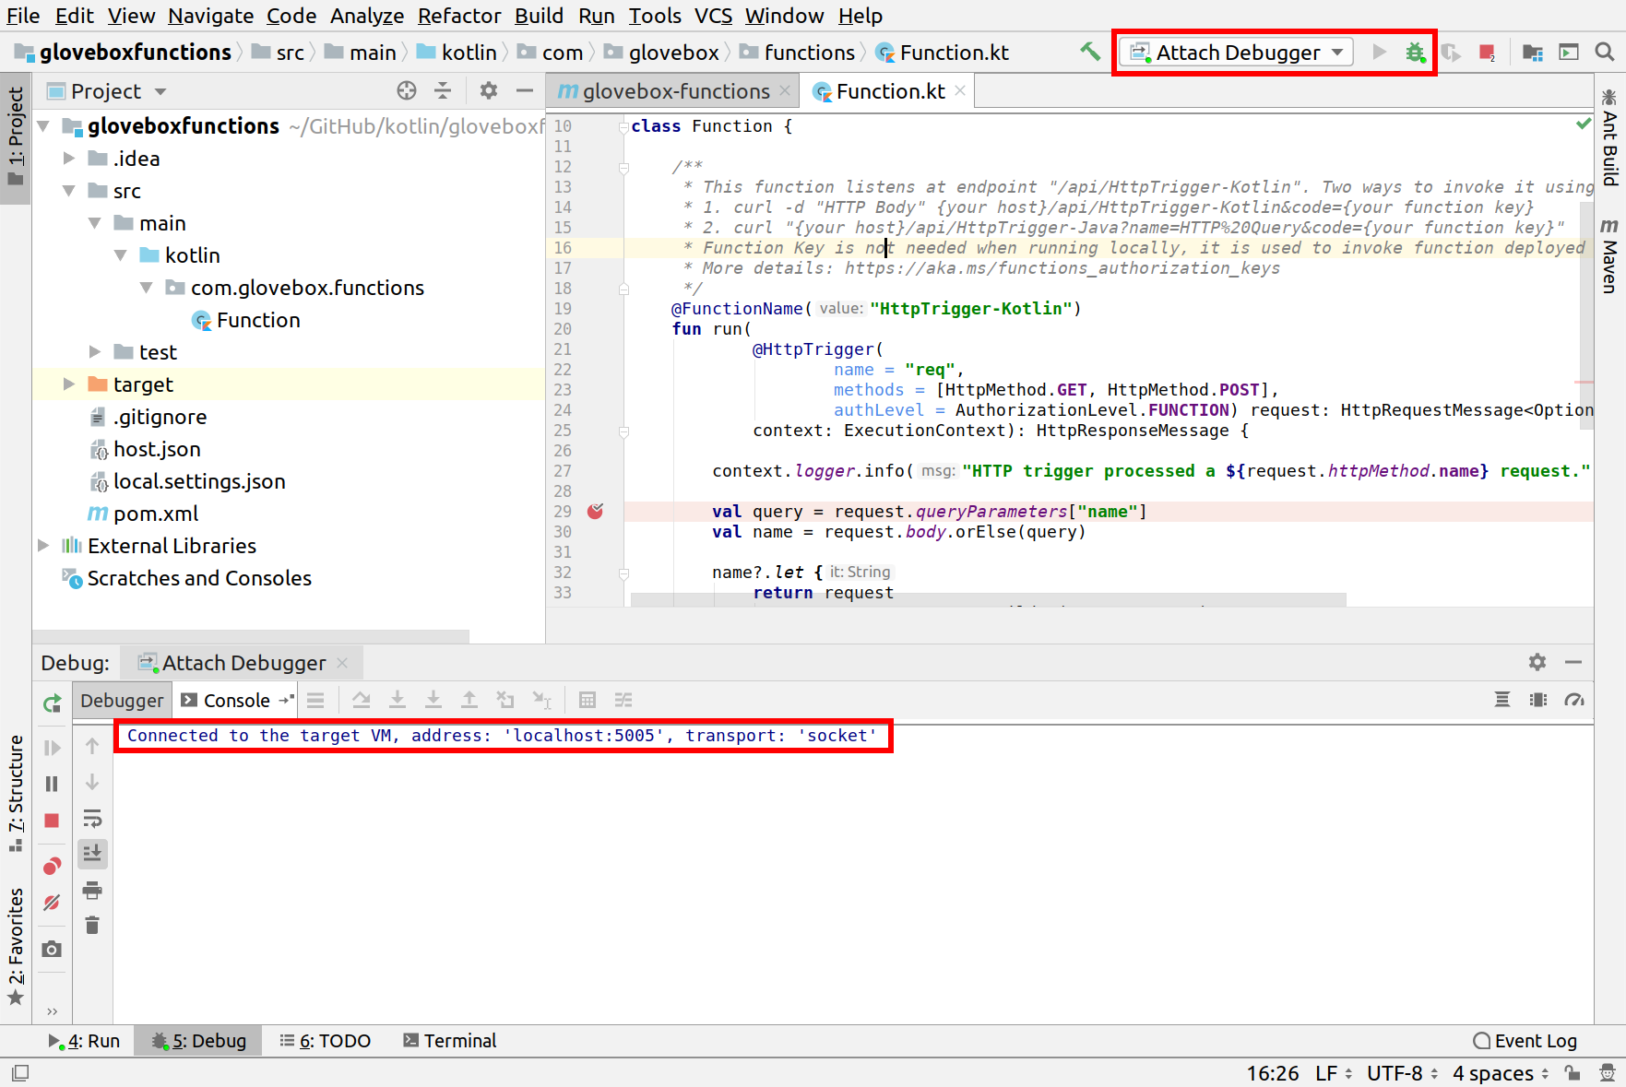Switch to the Function.kt editor tab
Viewport: 1626px width, 1087px height.
point(888,91)
